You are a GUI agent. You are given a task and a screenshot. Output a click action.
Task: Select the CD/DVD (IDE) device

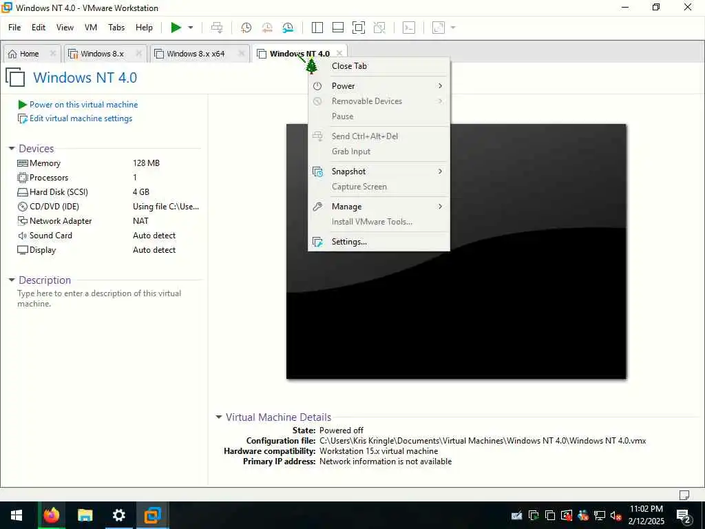[108, 207]
